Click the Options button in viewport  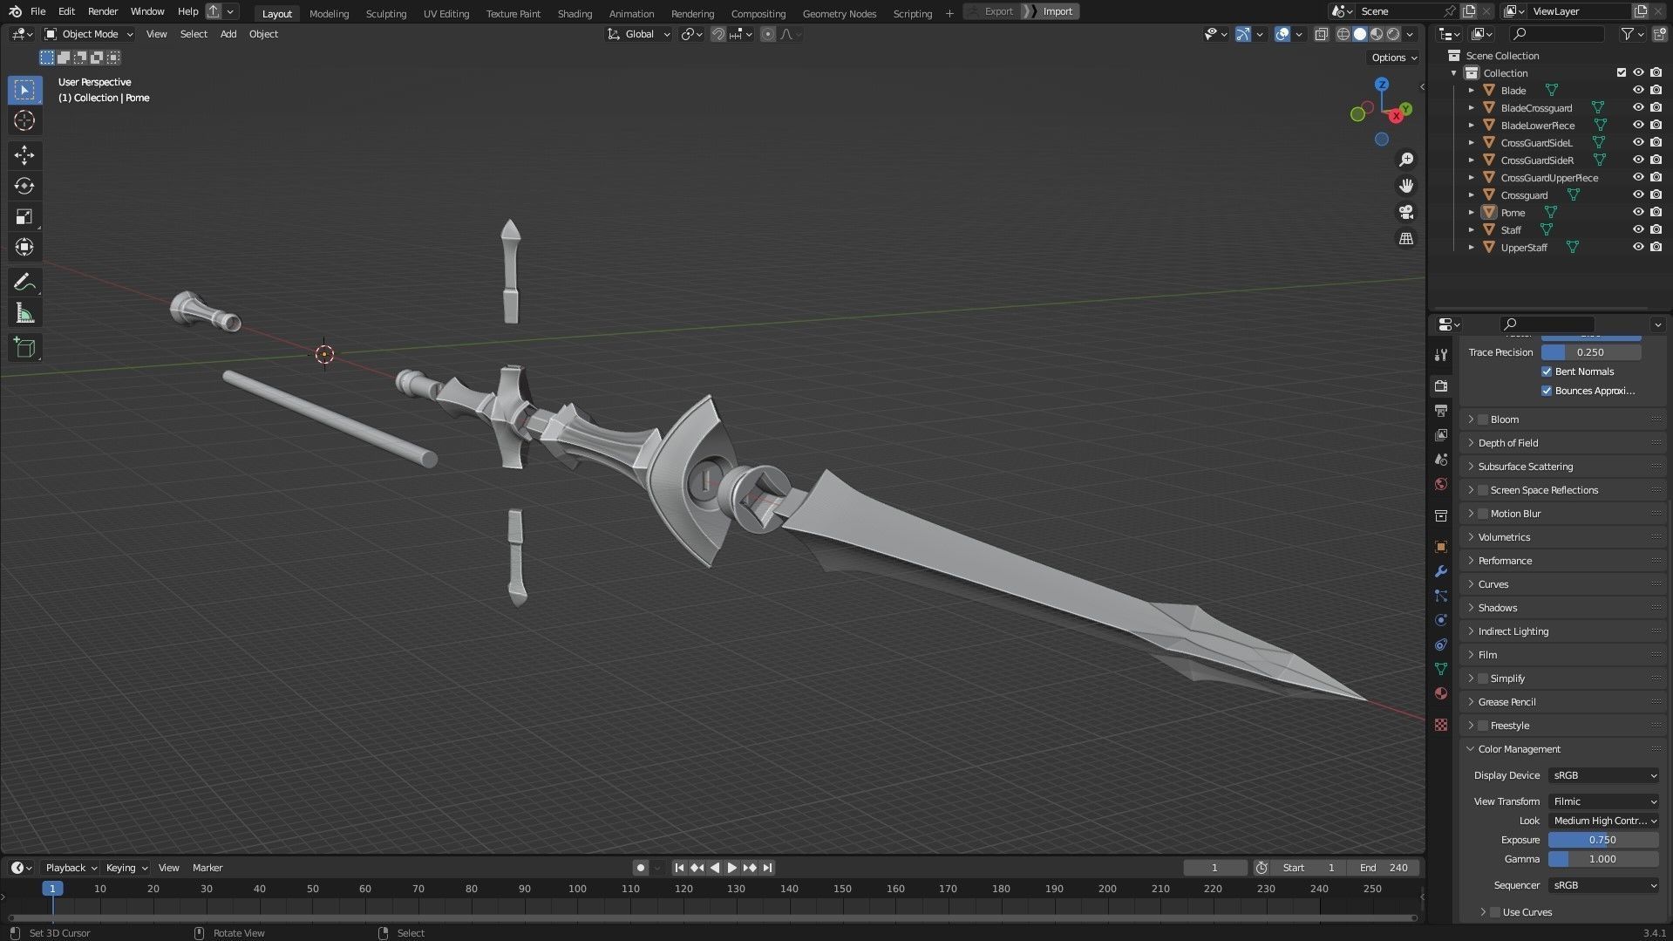(x=1394, y=58)
